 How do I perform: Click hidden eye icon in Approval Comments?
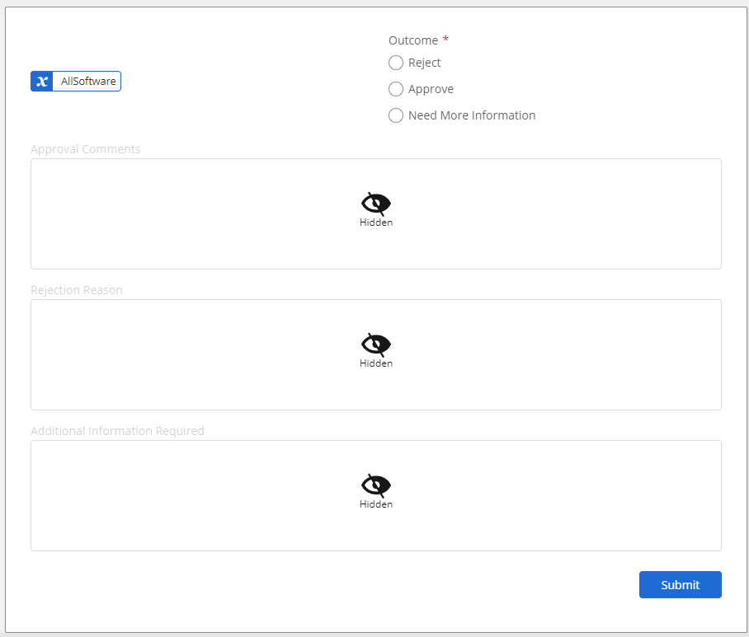point(376,204)
